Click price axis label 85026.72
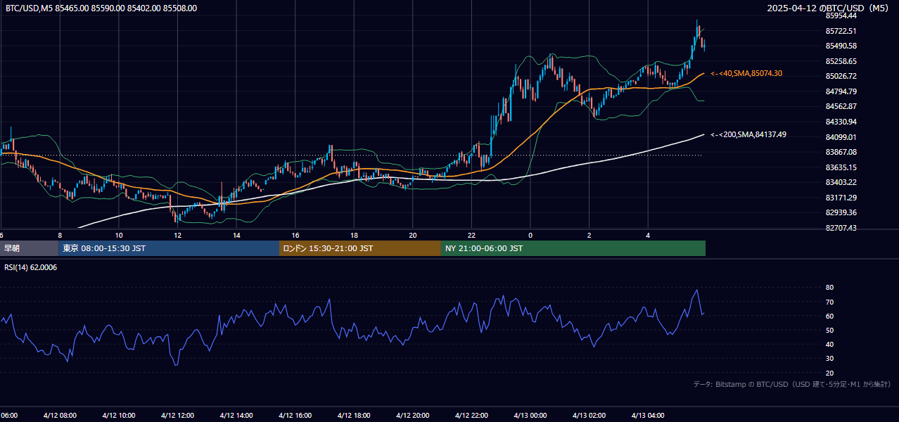 (841, 76)
